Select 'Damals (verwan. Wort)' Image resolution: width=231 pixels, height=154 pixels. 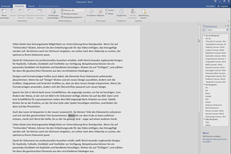[x=214, y=114]
